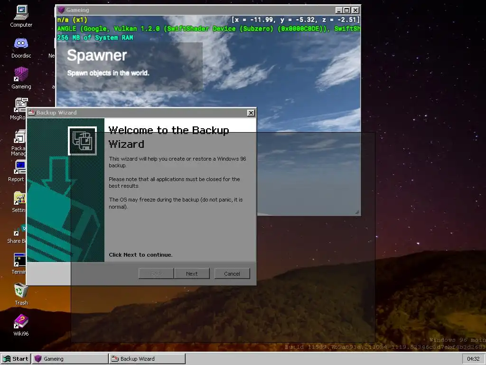Click 'Welcome to the Backup Wizard' heading
The width and height of the screenshot is (486, 365).
point(169,137)
